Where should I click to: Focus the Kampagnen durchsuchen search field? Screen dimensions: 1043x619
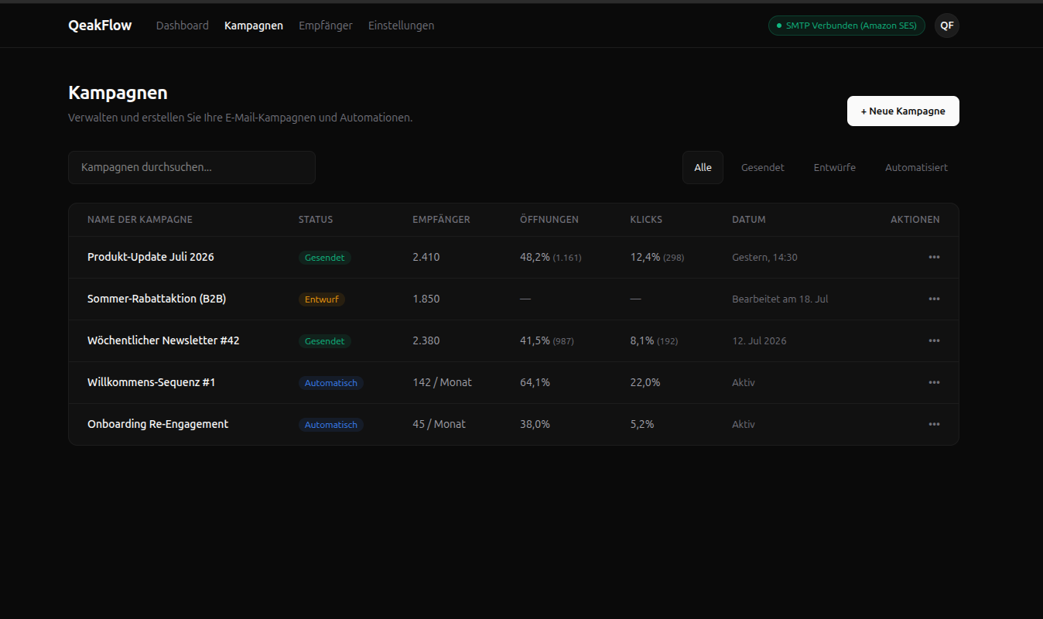click(x=192, y=167)
